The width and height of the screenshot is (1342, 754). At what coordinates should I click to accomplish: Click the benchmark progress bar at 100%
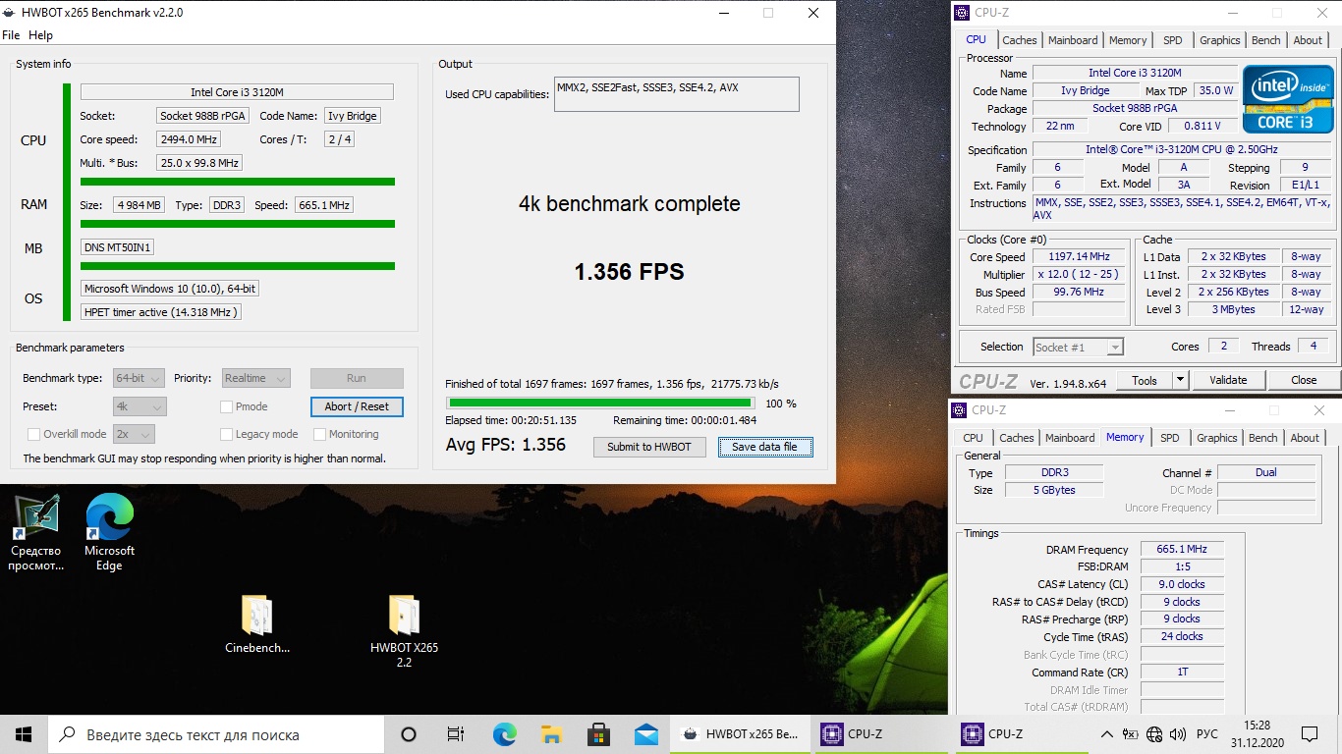click(x=600, y=403)
